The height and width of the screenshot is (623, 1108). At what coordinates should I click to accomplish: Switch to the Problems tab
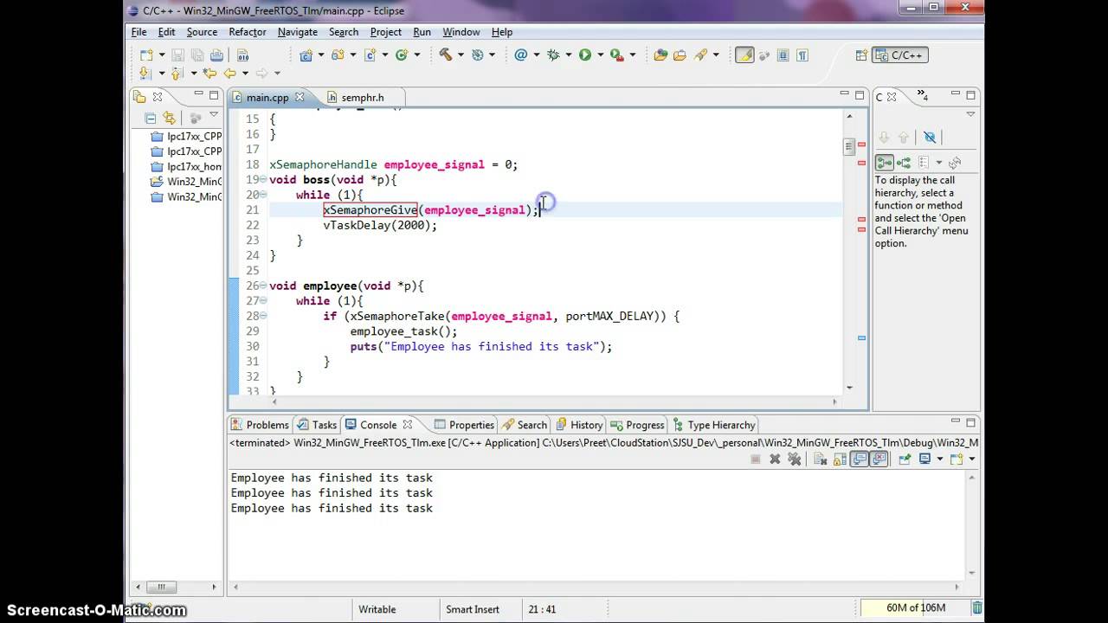pyautogui.click(x=260, y=425)
